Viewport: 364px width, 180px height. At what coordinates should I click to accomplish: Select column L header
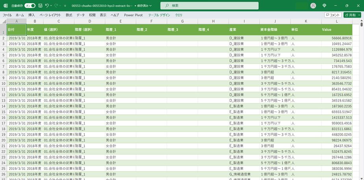(336, 21)
